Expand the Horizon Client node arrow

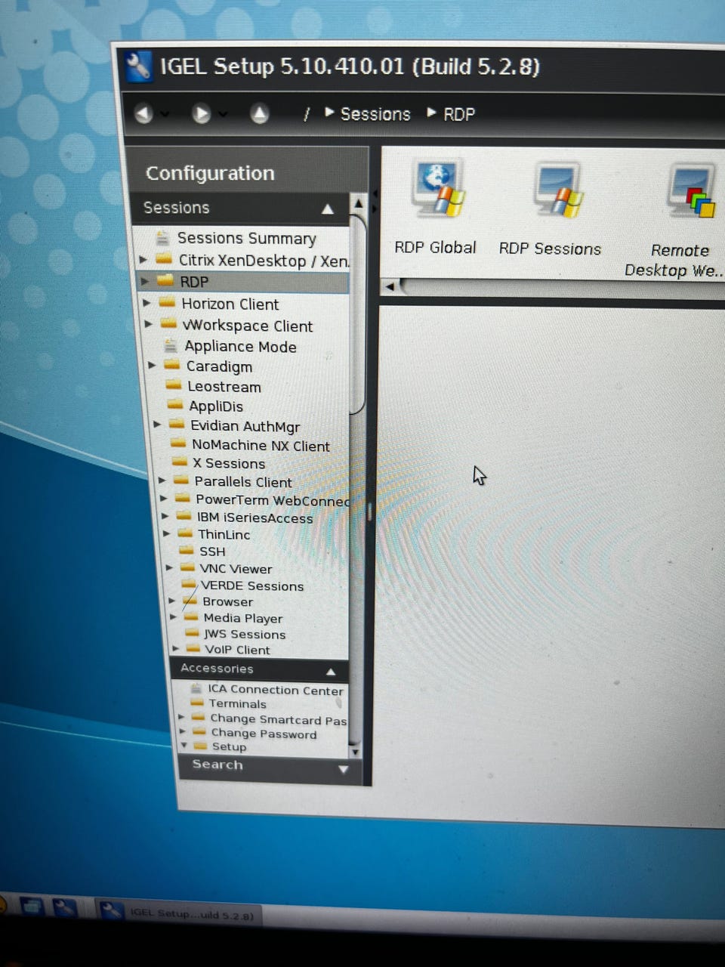point(147,303)
